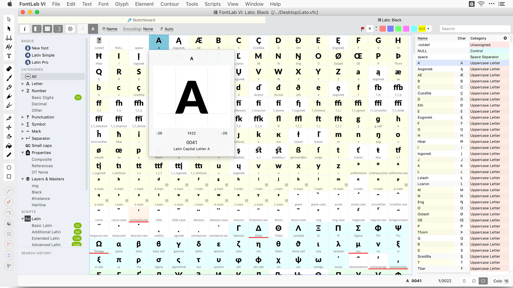This screenshot has width=513, height=288.
Task: Switch glyph cell display to grid view
Action: (47, 29)
